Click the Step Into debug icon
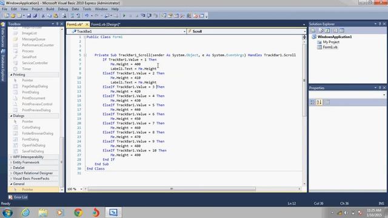Screen dimensions: 388x218 coord(143,16)
